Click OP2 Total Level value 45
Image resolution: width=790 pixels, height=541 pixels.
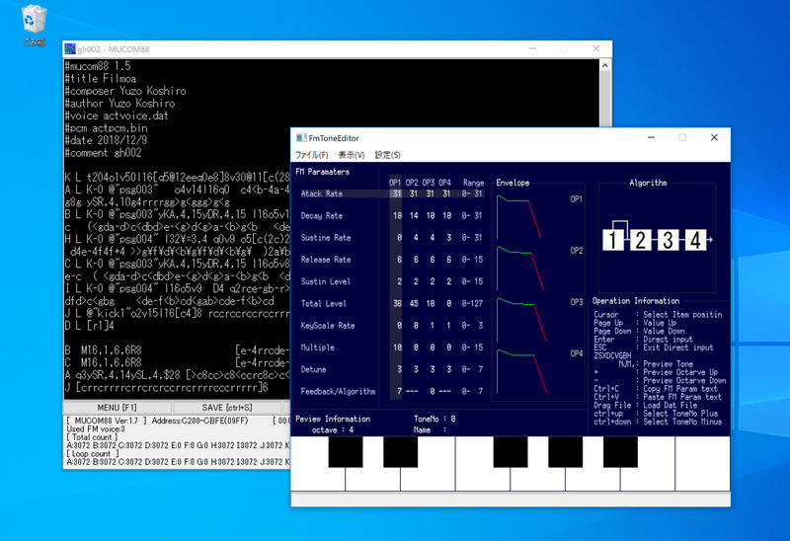[414, 304]
